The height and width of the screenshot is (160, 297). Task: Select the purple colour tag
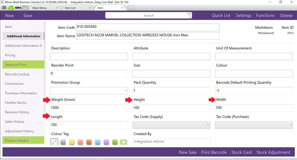click(106, 142)
